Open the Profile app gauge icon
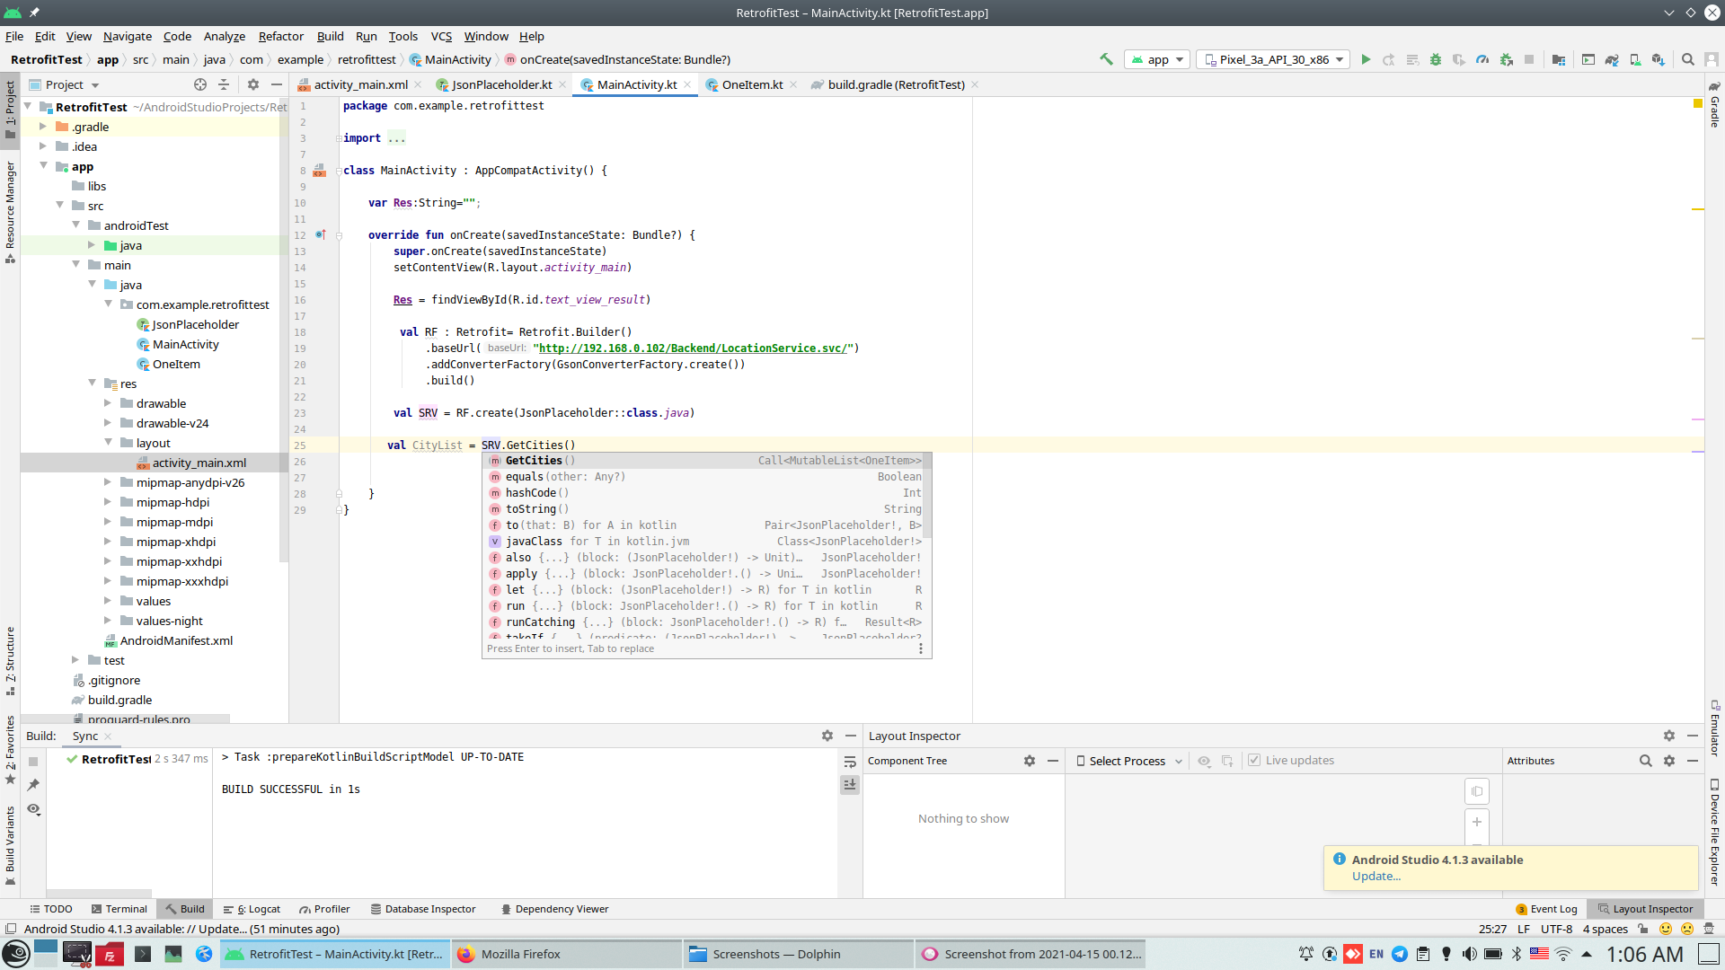1725x970 pixels. 1482,59
